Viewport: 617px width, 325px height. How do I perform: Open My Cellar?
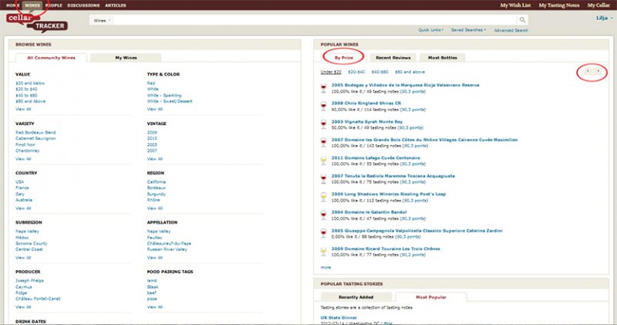pyautogui.click(x=598, y=5)
